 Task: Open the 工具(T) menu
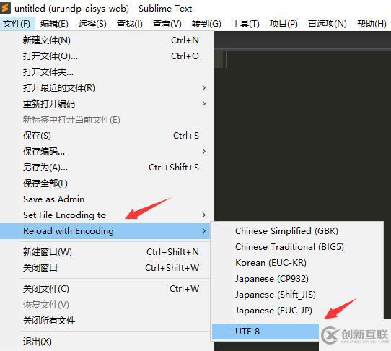(245, 24)
